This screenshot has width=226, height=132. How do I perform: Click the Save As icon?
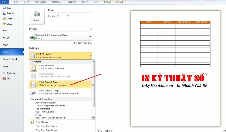pyautogui.click(x=4, y=14)
